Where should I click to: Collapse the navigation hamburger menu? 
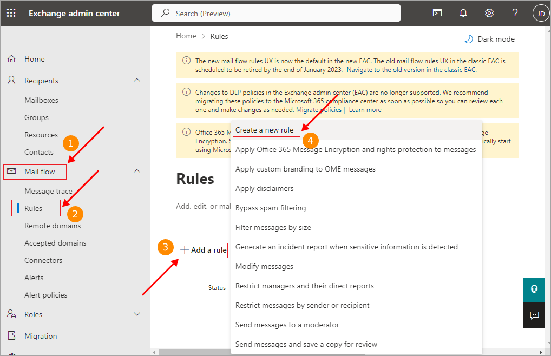(11, 37)
